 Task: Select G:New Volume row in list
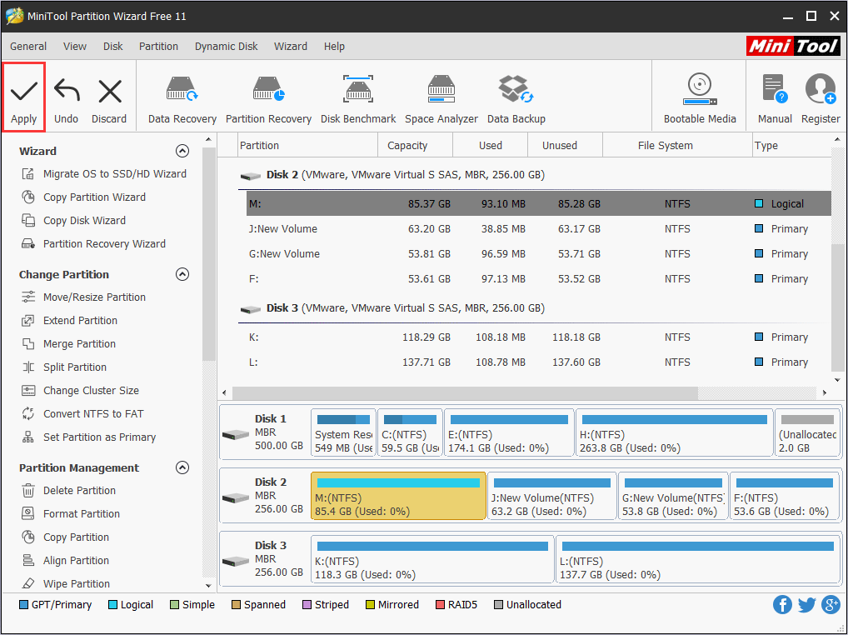coord(539,253)
